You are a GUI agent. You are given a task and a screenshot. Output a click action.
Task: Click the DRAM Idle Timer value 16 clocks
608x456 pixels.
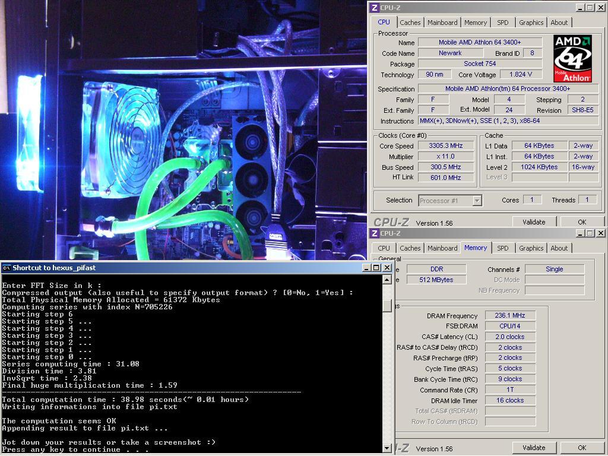click(x=510, y=401)
